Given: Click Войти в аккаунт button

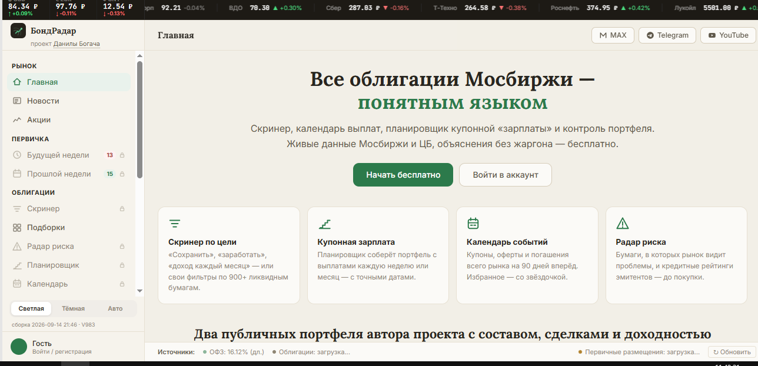Looking at the screenshot, I should [x=506, y=175].
